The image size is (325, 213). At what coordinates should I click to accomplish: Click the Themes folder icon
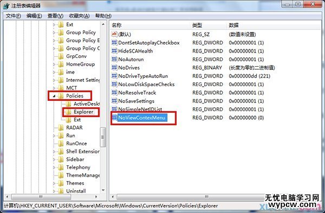point(61,183)
